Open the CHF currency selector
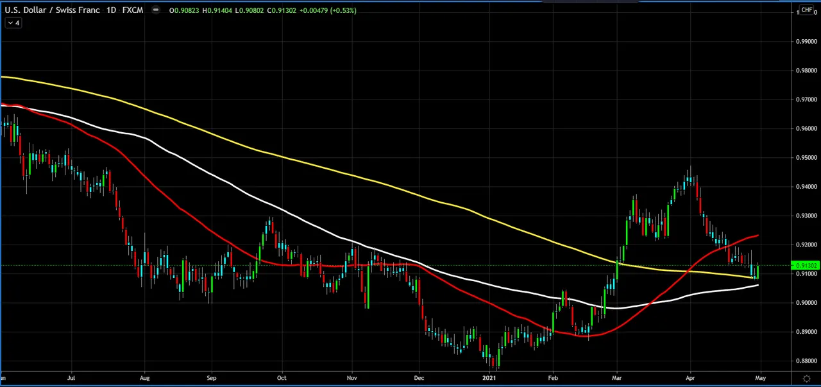 806,10
